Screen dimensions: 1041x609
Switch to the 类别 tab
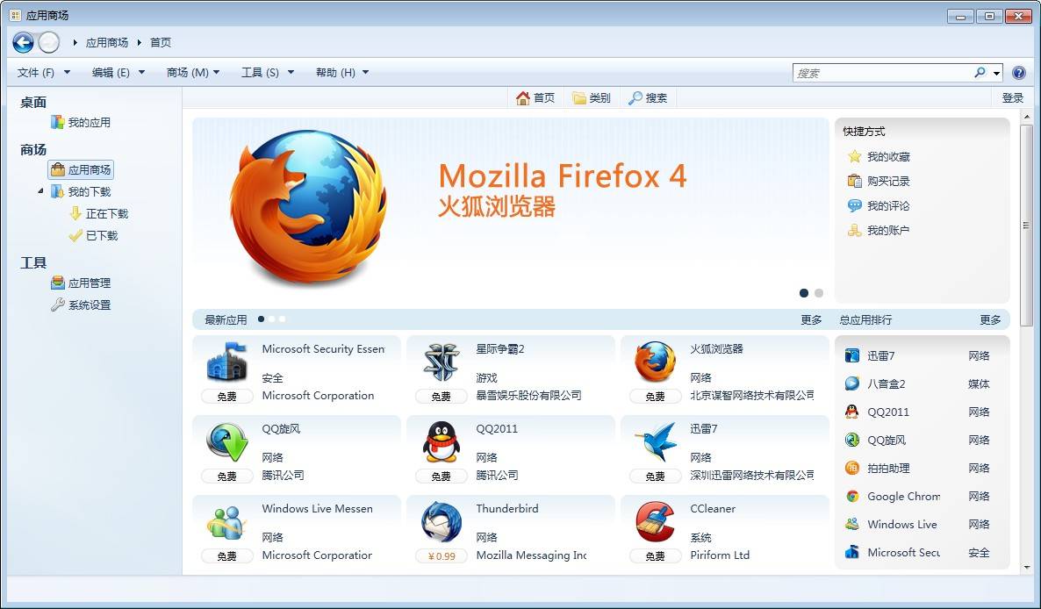click(x=592, y=98)
